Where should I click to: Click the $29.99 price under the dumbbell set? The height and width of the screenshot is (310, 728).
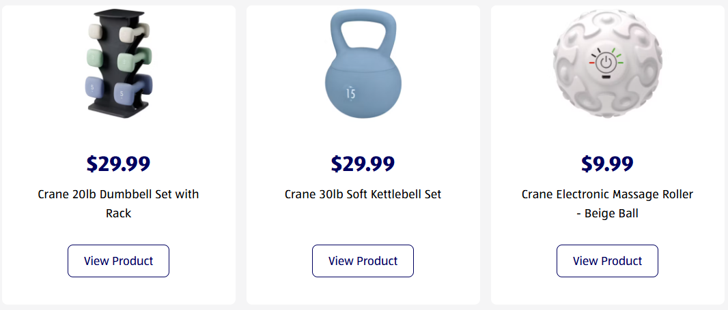click(118, 164)
